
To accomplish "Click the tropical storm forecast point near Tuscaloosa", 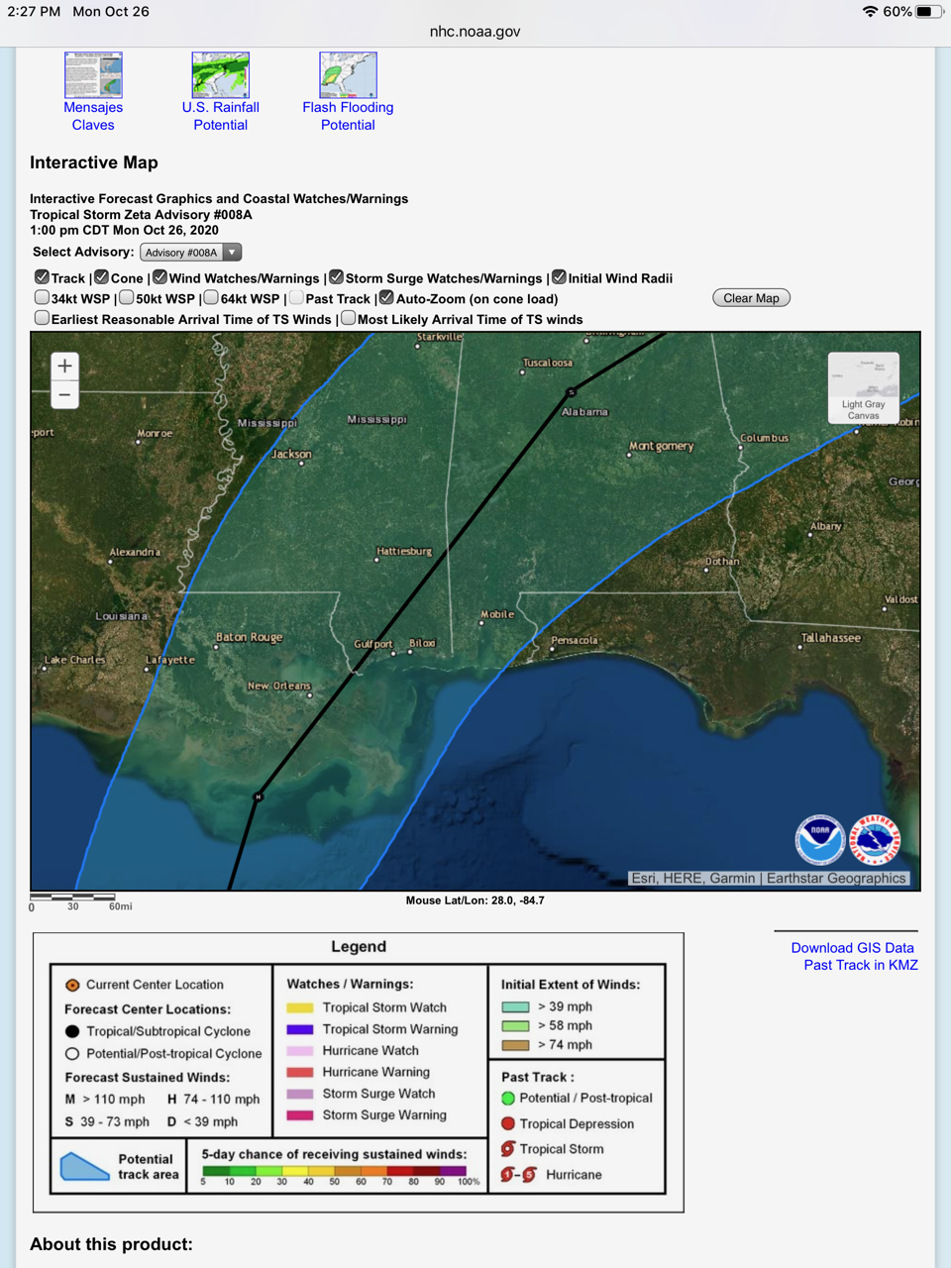I will pyautogui.click(x=571, y=392).
